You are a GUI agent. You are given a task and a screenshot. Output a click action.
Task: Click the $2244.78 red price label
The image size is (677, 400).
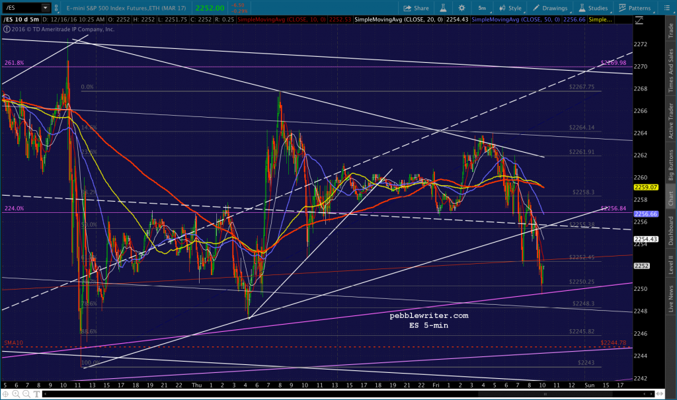(x=613, y=342)
